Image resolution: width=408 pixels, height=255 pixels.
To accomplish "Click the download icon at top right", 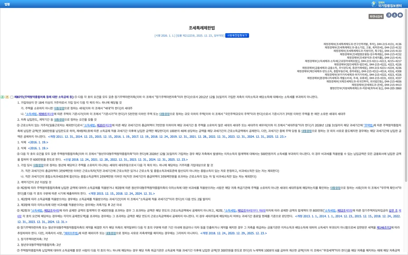I will (395, 15).
